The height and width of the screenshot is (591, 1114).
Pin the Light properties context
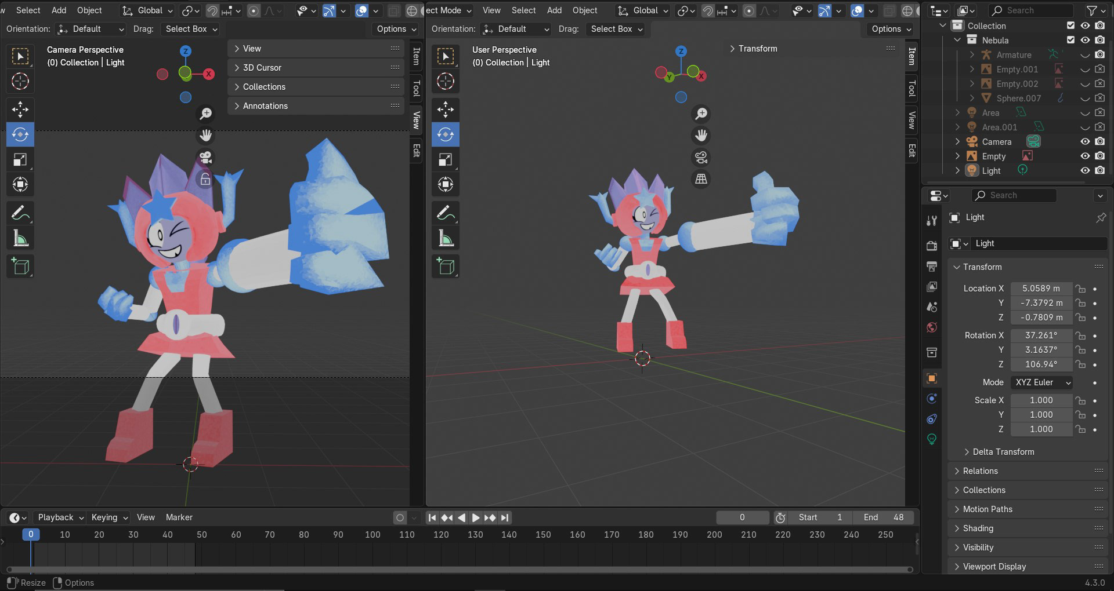[1101, 217]
